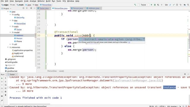The height and width of the screenshot is (107, 190).
Task: Open the Navigate menu
Action: pos(19,1)
